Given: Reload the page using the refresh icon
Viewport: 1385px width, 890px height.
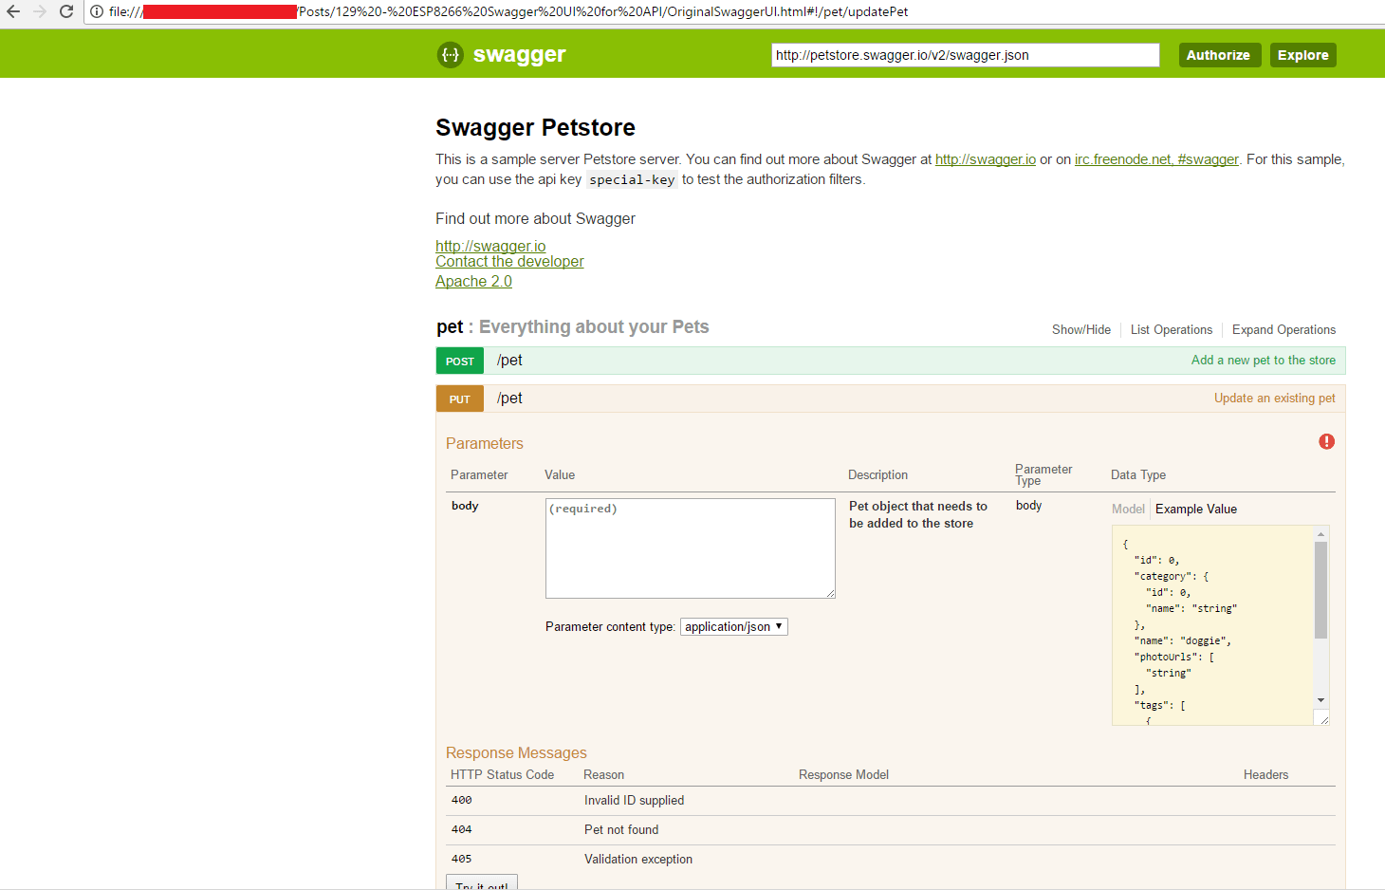Looking at the screenshot, I should pyautogui.click(x=65, y=11).
